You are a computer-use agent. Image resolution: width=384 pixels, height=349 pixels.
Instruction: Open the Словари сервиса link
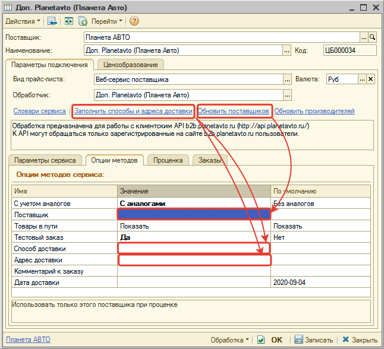39,111
